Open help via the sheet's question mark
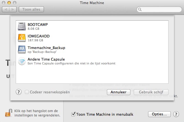184x122 pixels. click(x=19, y=92)
